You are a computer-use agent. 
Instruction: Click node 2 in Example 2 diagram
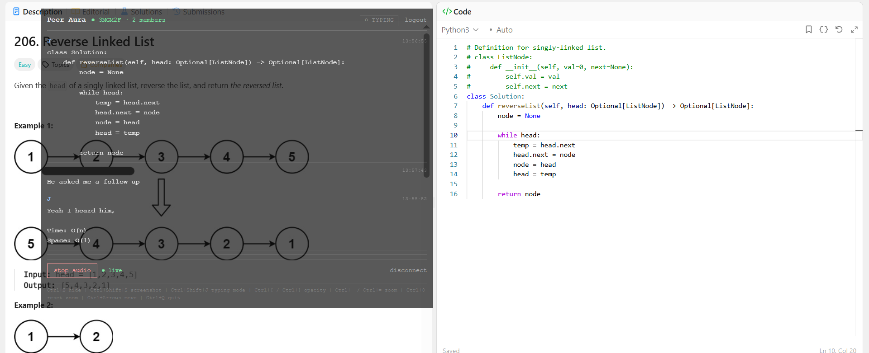pyautogui.click(x=96, y=337)
